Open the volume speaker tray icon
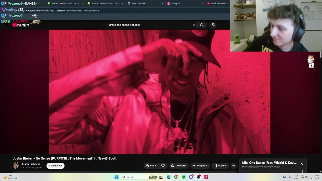Image resolution: width=322 pixels, height=181 pixels. click(x=306, y=177)
